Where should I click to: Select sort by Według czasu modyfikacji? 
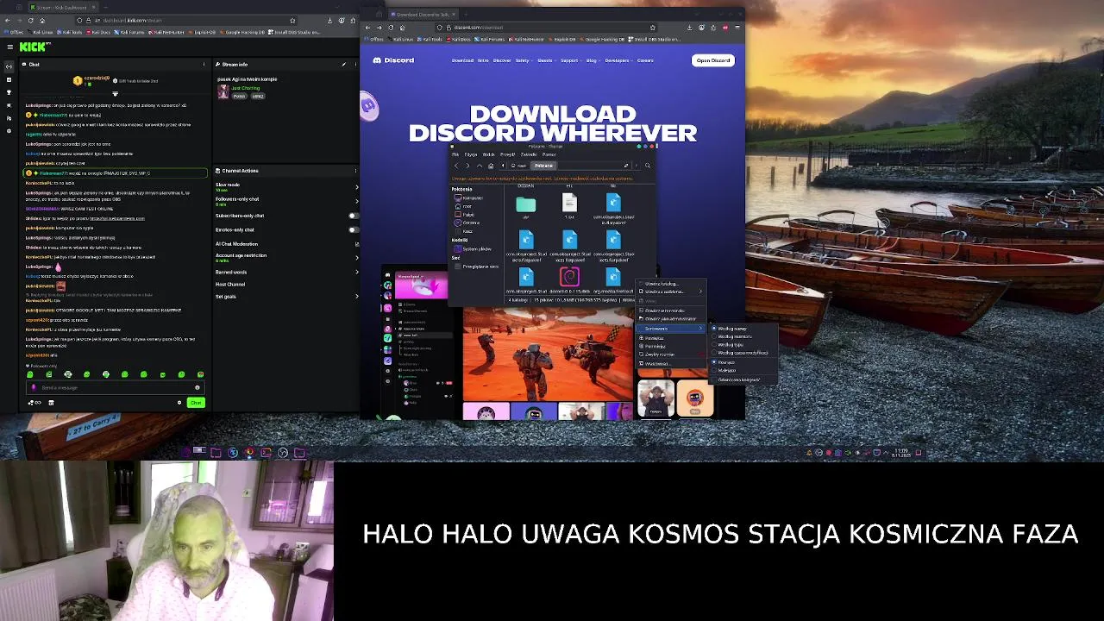click(x=742, y=353)
